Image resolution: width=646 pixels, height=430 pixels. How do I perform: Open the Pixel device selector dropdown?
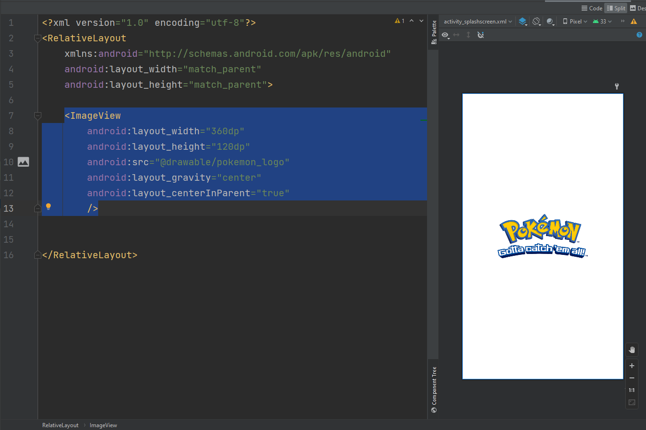pos(575,22)
